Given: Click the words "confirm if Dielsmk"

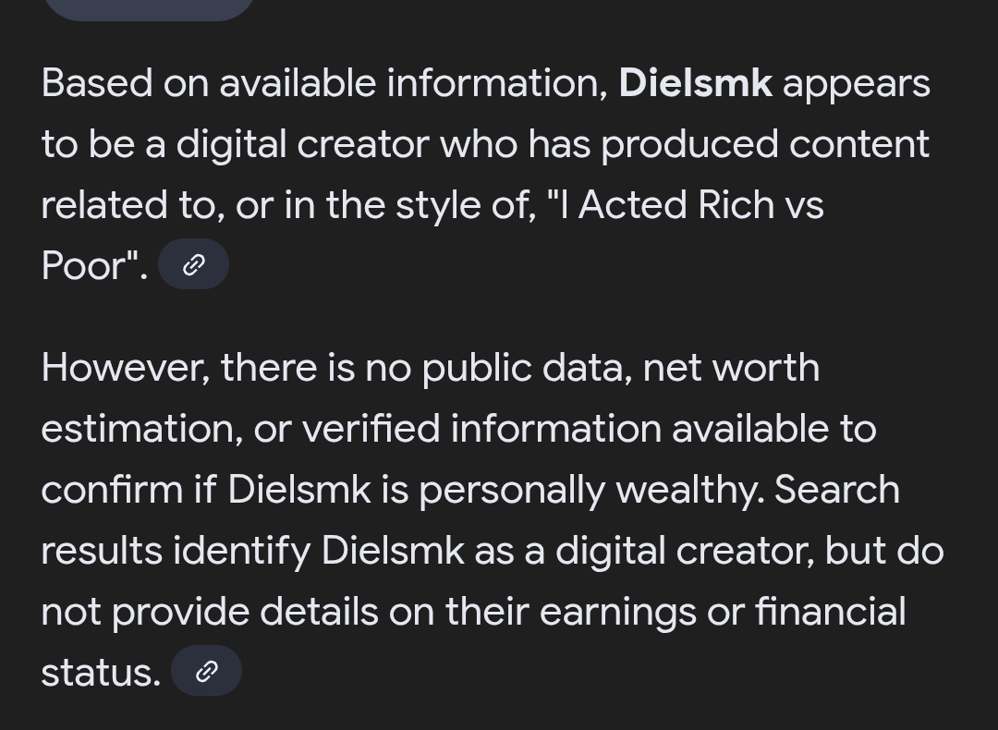Looking at the screenshot, I should pyautogui.click(x=206, y=490).
